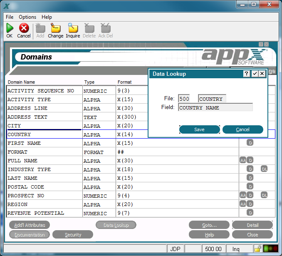Image resolution: width=282 pixels, height=256 pixels.
Task: Click the red Cancel toolbar icon
Action: (x=24, y=28)
